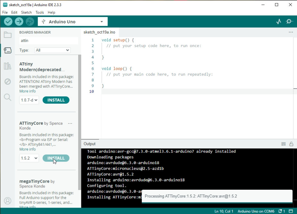
Task: Click output line 'ATTinyCore:avr@1.5.2'
Action: pyautogui.click(x=110, y=174)
